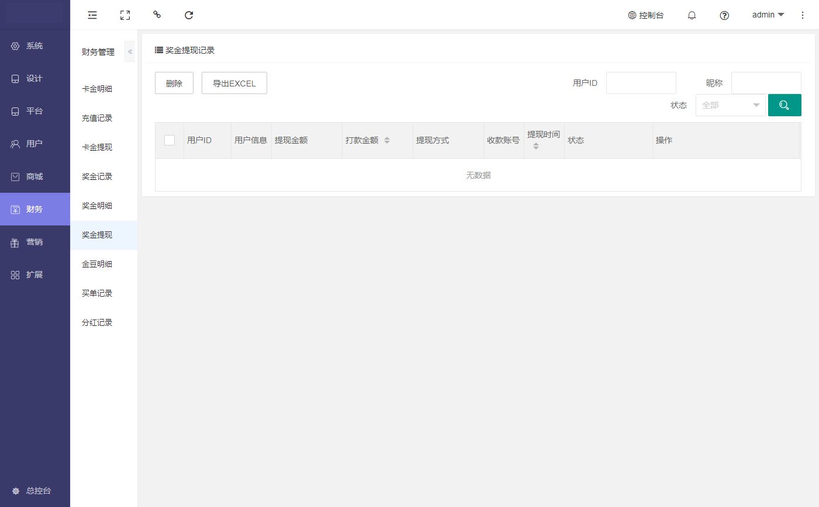Click the 删除 button
Viewport: 819px width, 507px height.
coord(174,84)
